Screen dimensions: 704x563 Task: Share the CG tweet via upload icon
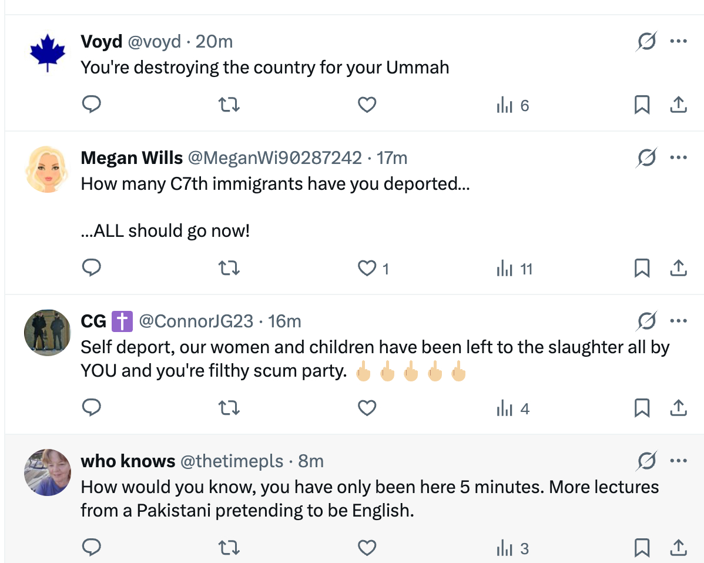[678, 408]
